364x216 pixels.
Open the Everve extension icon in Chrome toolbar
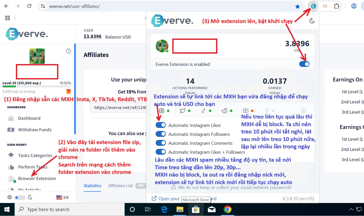click(x=313, y=6)
